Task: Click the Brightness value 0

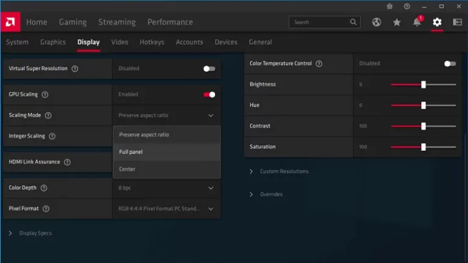Action: point(361,84)
